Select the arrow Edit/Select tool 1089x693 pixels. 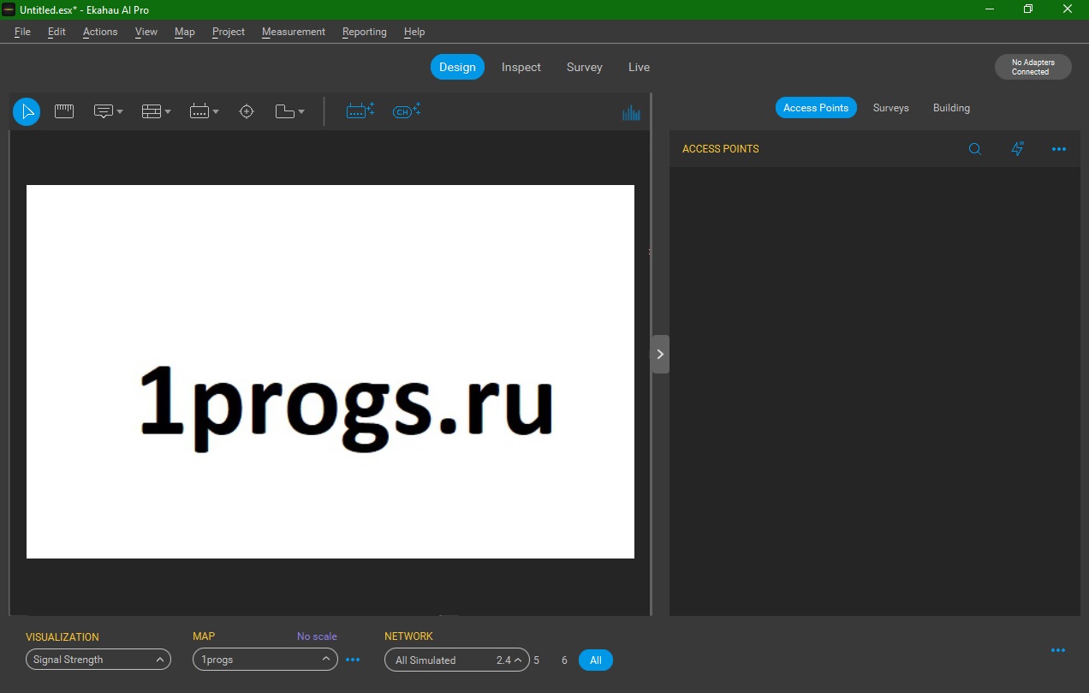click(x=27, y=111)
